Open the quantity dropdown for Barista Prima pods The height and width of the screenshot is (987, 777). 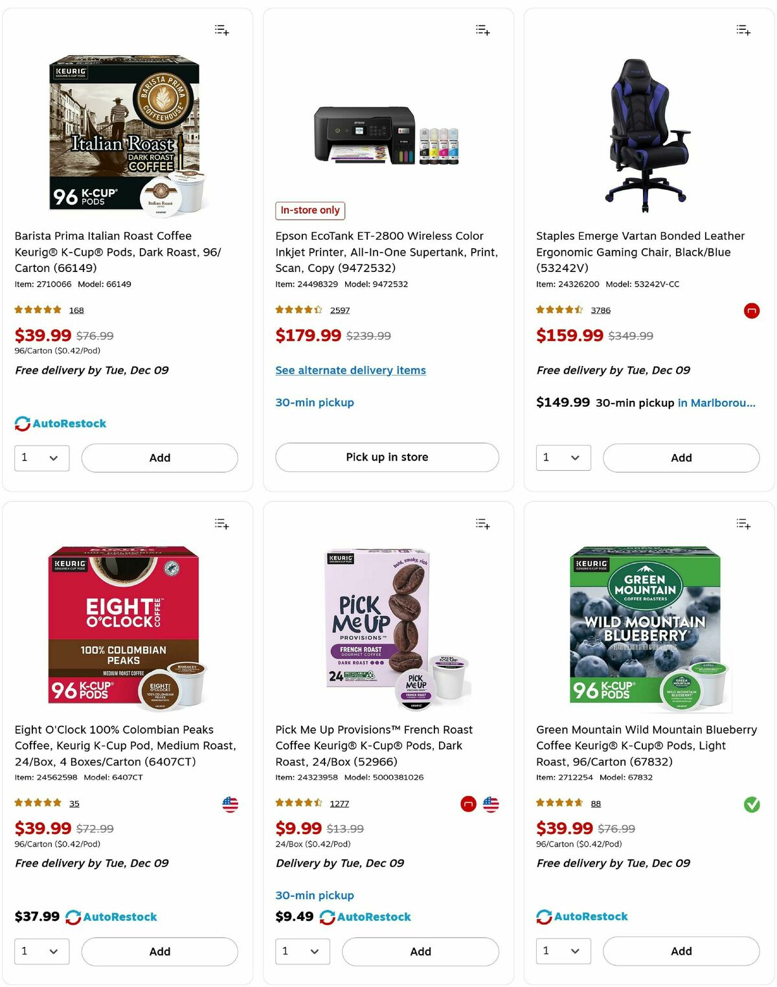pos(41,458)
